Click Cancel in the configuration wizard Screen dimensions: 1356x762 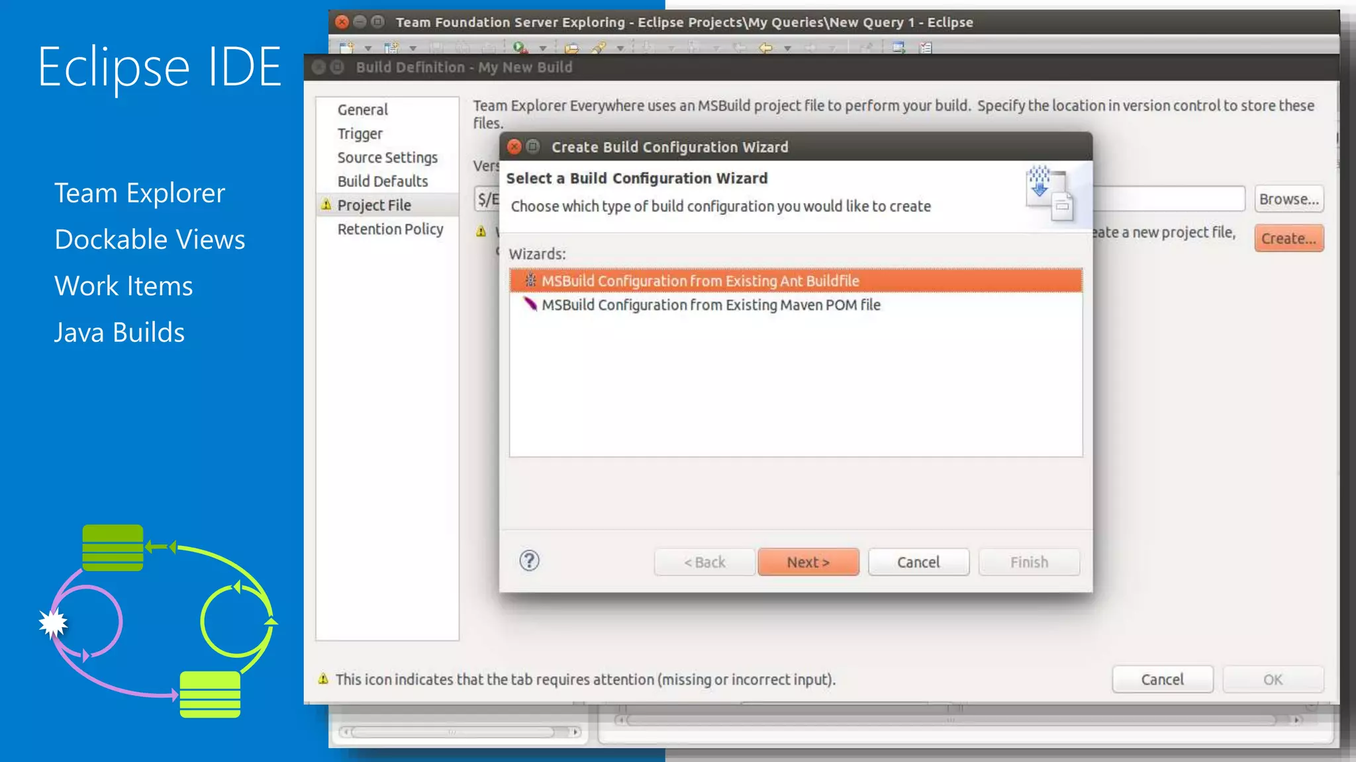[x=918, y=562]
